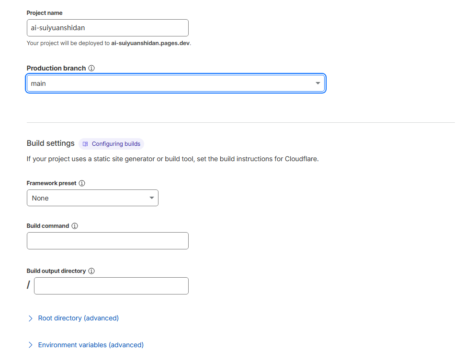Click the Project name label
This screenshot has height=353, width=464.
point(45,13)
